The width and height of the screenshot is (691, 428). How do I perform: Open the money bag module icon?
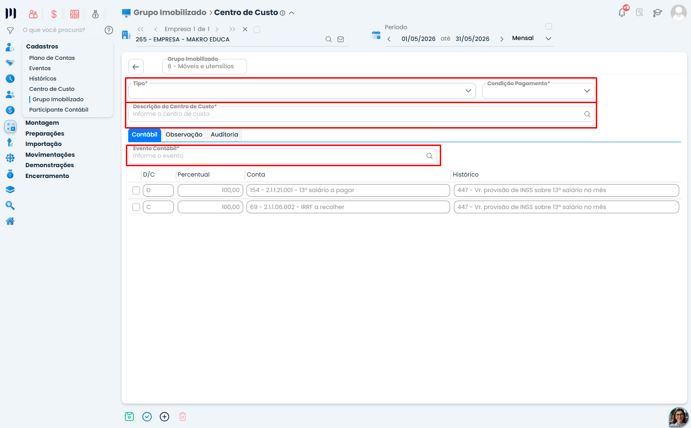pyautogui.click(x=95, y=14)
